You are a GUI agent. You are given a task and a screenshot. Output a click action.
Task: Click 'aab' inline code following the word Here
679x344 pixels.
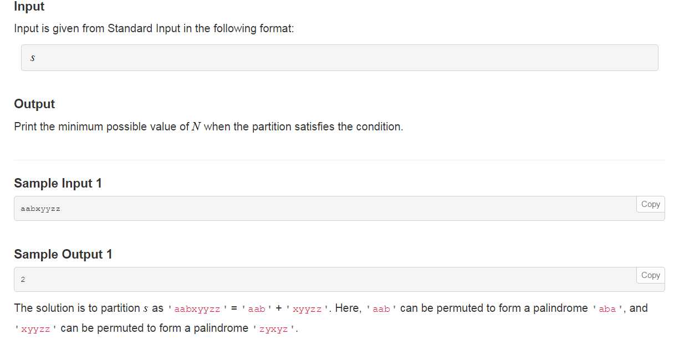pyautogui.click(x=381, y=309)
